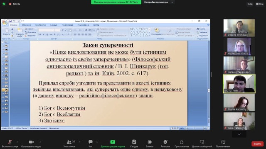This screenshot has width=266, height=149.
Task: Open the Настройки просмотра dropdown
Action: [x=158, y=2]
